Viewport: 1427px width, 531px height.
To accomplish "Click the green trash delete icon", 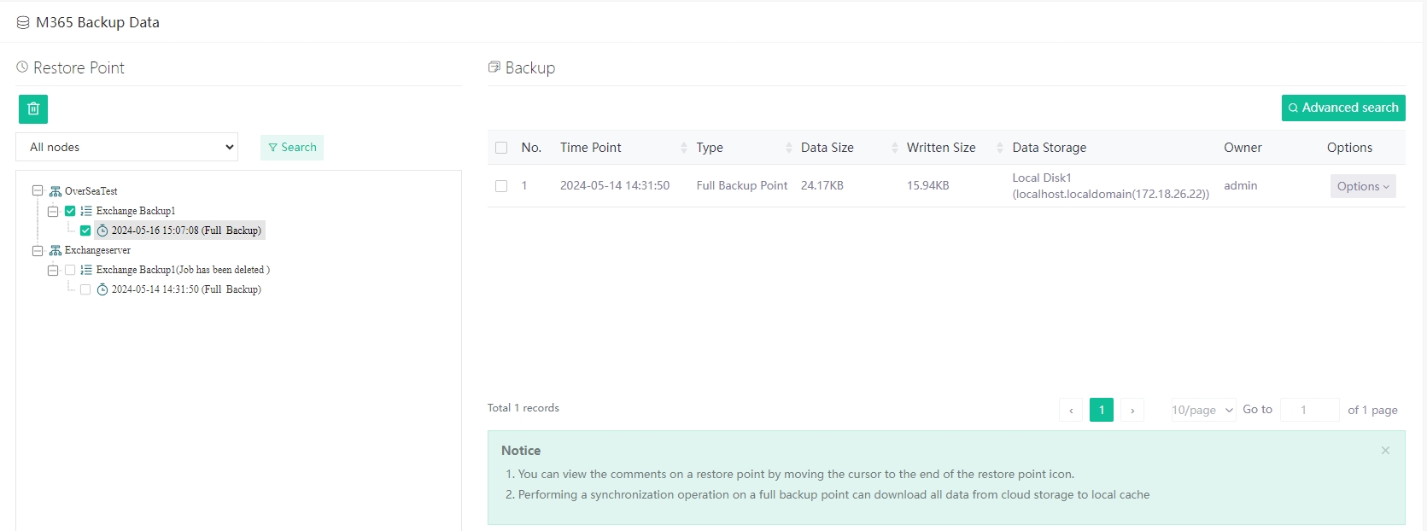I will [x=33, y=109].
